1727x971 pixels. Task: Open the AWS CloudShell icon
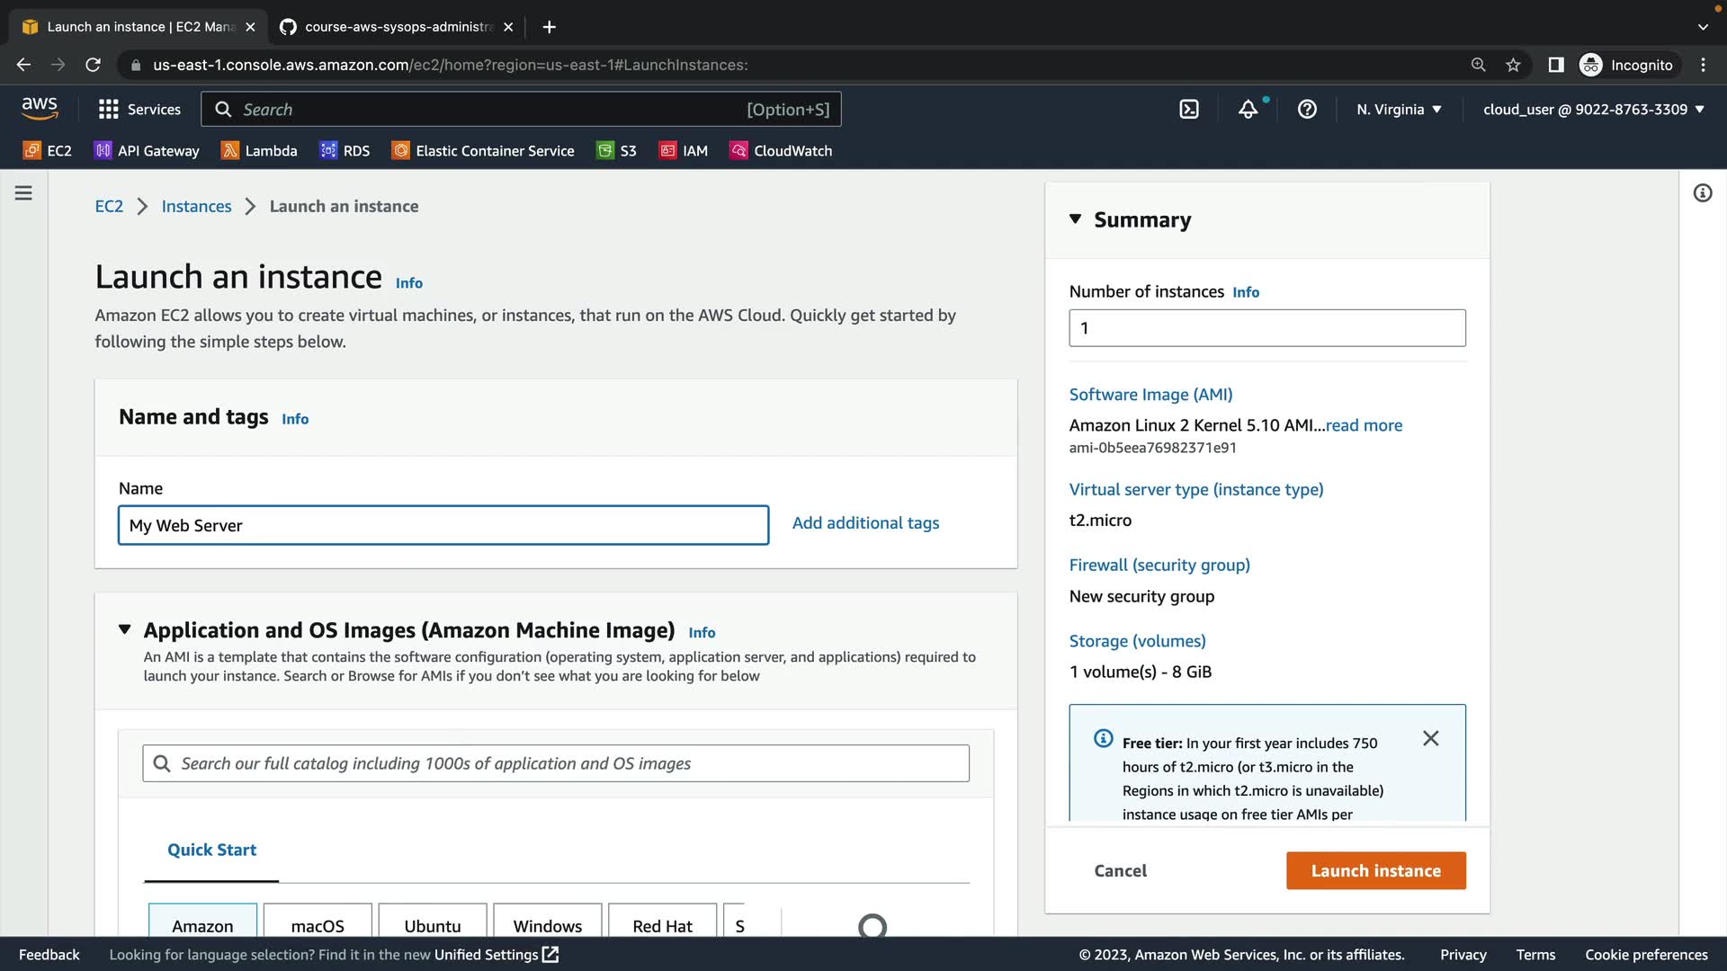click(x=1189, y=110)
